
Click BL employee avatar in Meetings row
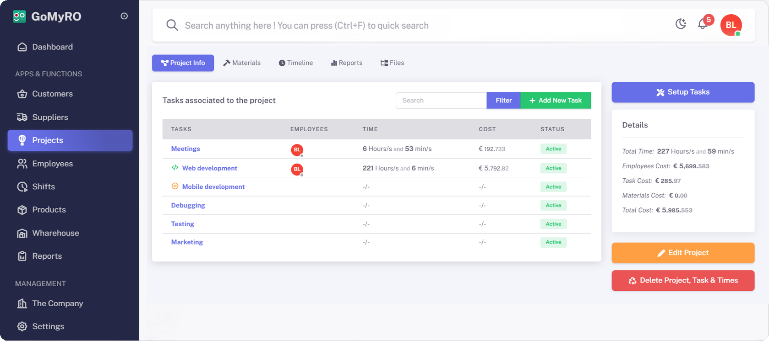[297, 149]
